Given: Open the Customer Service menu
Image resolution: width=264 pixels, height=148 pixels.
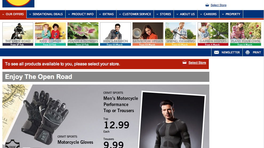Looking at the screenshot, I should click(135, 14).
